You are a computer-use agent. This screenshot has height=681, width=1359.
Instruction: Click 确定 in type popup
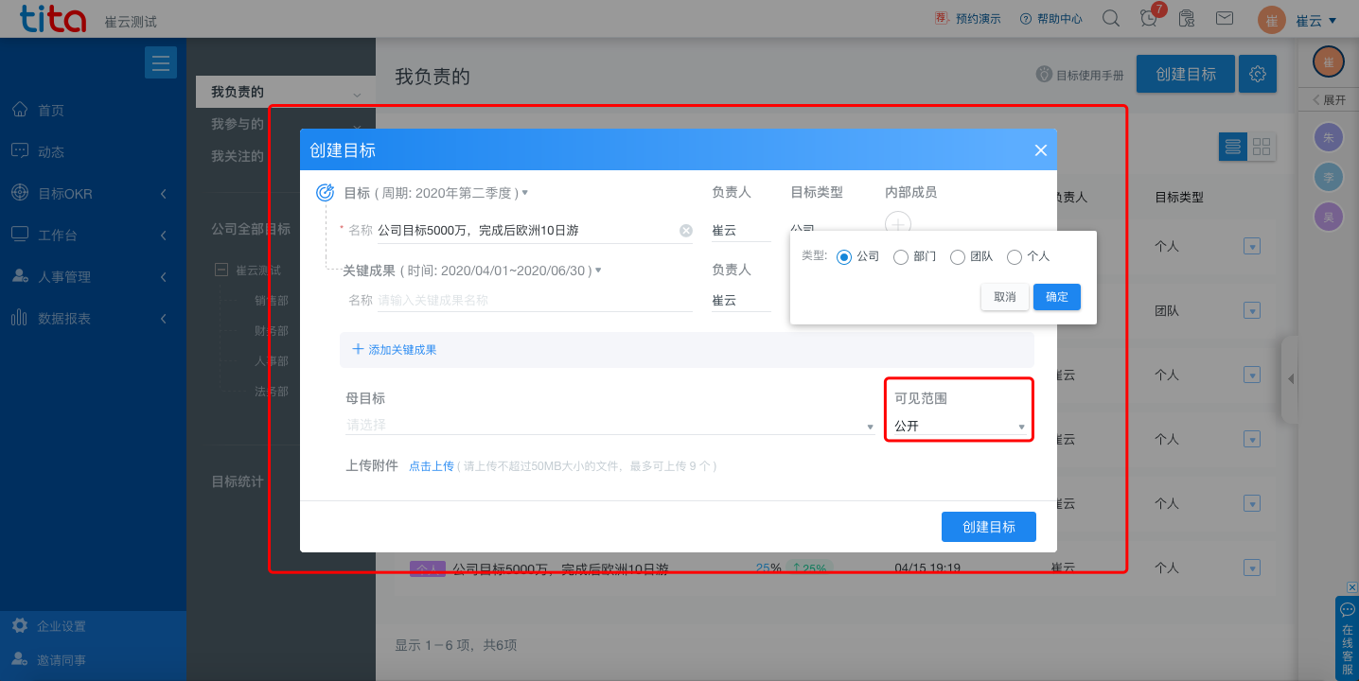1057,297
